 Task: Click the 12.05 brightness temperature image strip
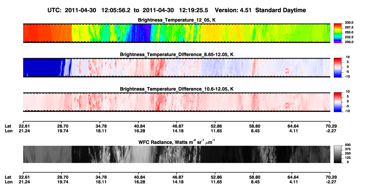click(177, 33)
